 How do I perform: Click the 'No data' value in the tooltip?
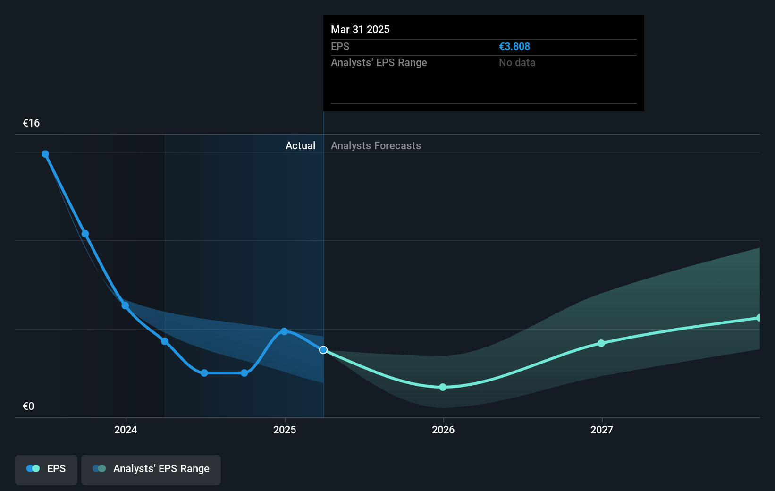tap(517, 62)
